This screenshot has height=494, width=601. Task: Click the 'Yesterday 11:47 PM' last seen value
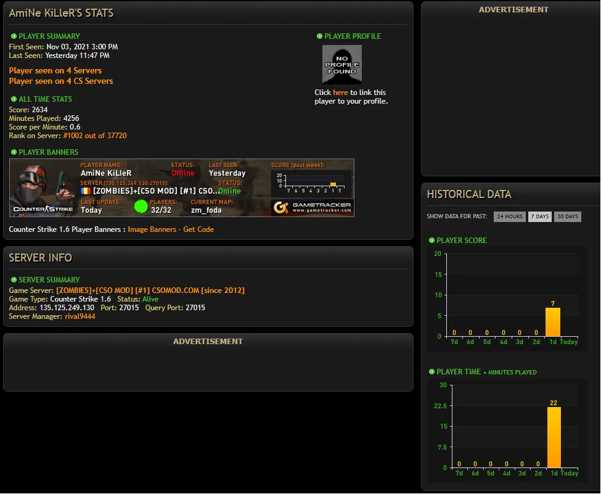77,56
